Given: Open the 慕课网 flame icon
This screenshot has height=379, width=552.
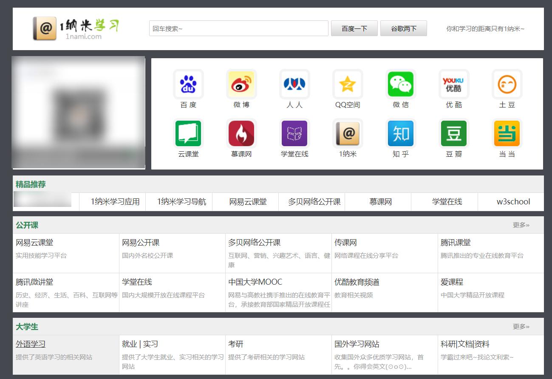Looking at the screenshot, I should click(x=241, y=133).
